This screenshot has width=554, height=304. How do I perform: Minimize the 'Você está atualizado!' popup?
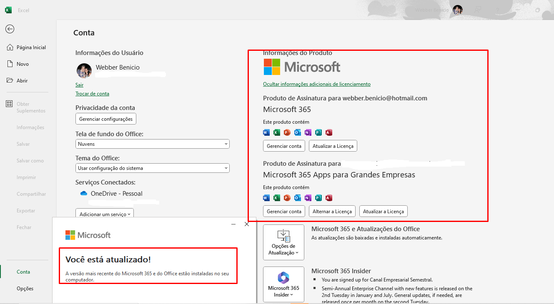click(233, 224)
